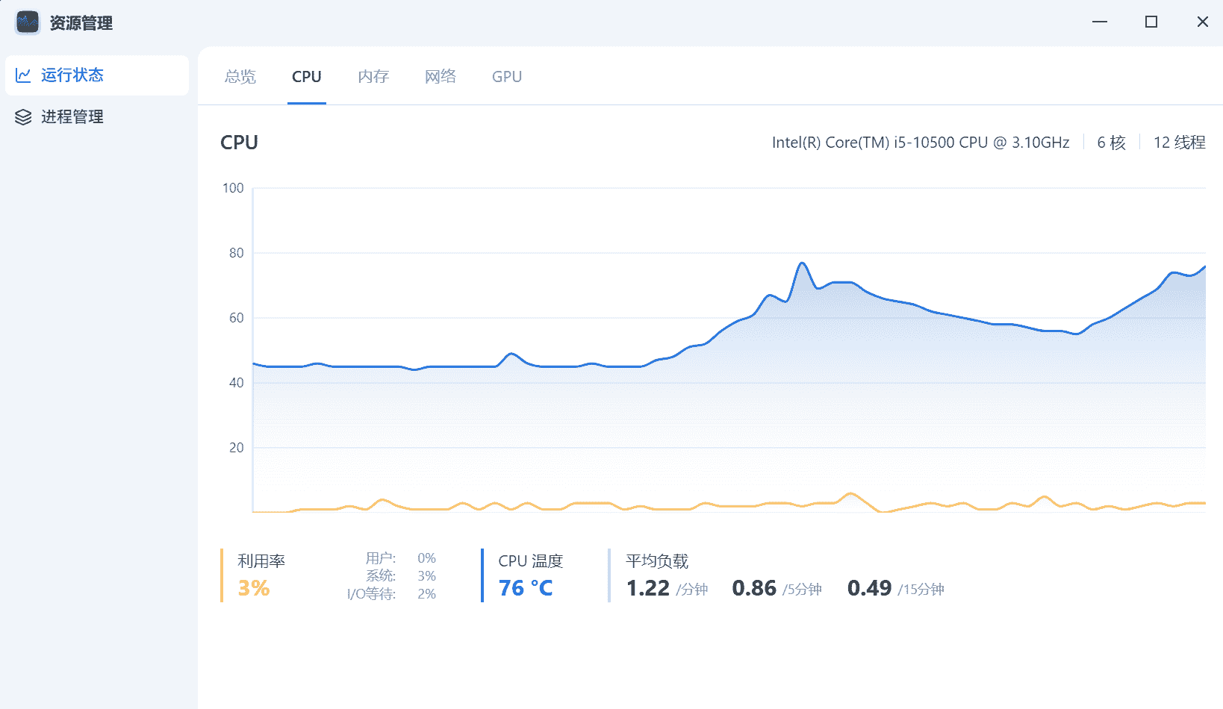1223x709 pixels.
Task: Click the 1.22 one-minute load average
Action: [648, 588]
